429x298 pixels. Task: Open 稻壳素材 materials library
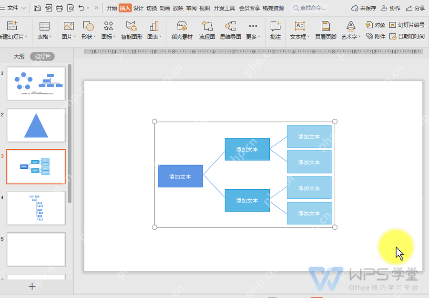pyautogui.click(x=182, y=30)
